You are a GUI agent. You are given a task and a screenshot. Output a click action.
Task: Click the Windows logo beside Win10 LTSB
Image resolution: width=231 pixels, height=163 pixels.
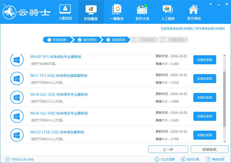tap(17, 135)
